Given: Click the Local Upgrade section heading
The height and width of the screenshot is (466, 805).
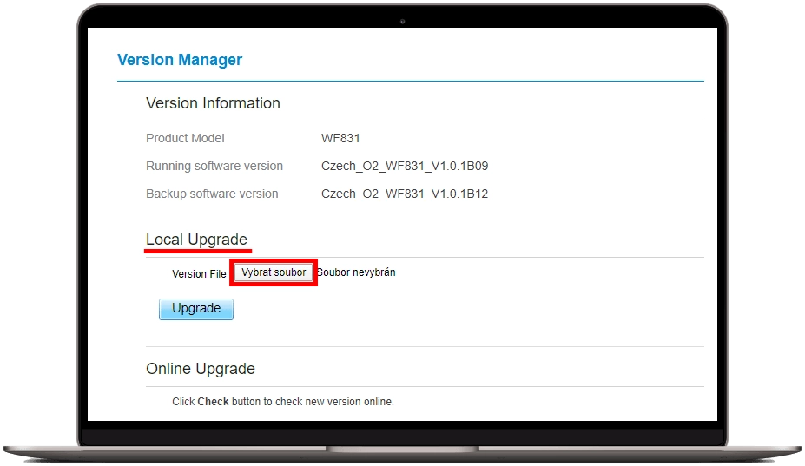Looking at the screenshot, I should point(196,240).
